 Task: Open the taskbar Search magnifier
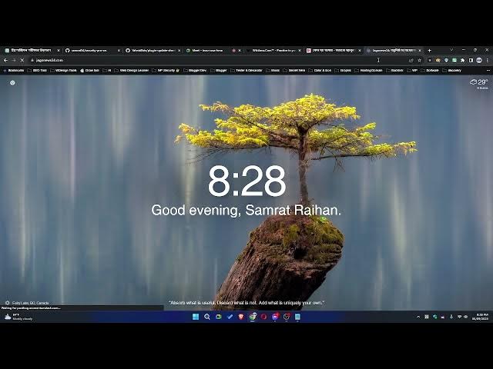click(207, 317)
